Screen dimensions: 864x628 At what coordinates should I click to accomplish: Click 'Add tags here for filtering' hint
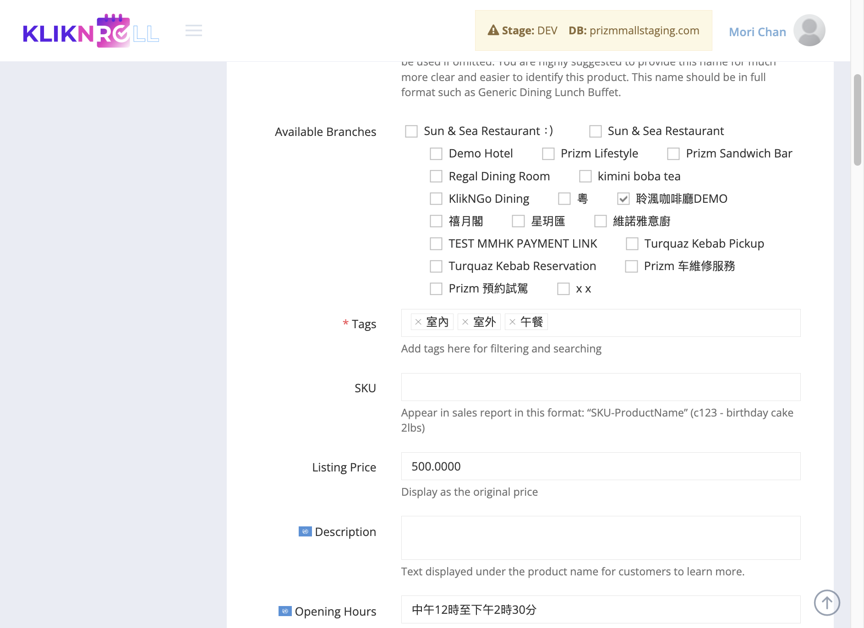[501, 349]
